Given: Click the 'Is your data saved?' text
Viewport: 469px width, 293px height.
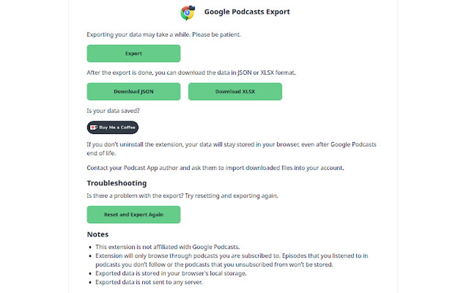Looking at the screenshot, I should click(x=112, y=111).
